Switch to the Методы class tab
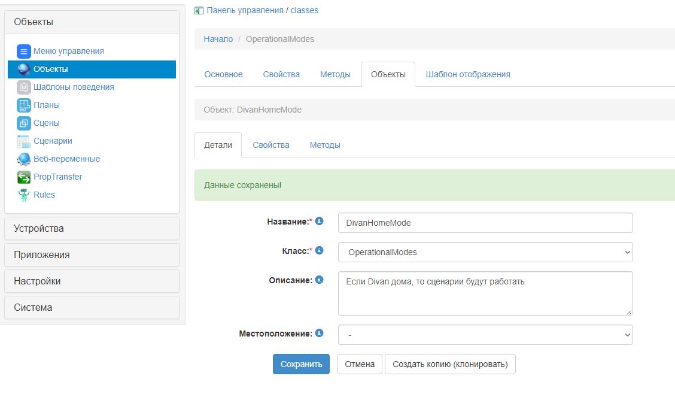Screen dimensions: 675x394 coord(335,74)
